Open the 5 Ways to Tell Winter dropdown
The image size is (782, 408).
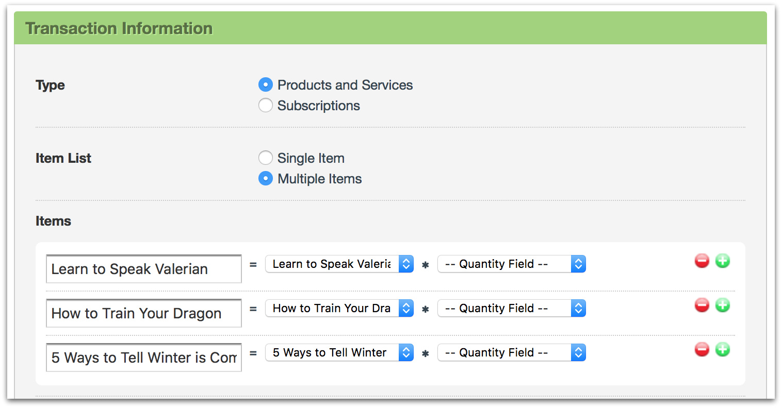(339, 353)
